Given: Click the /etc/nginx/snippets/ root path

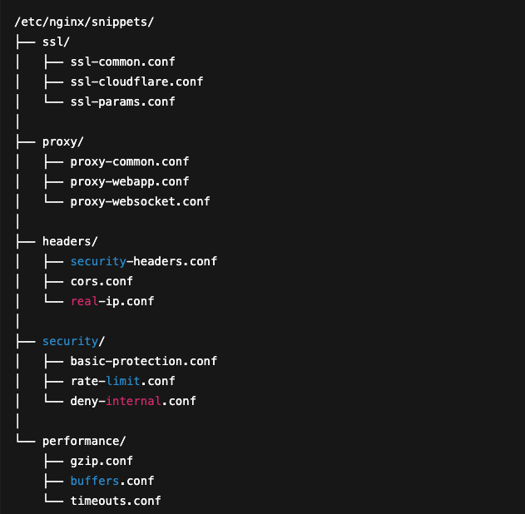Looking at the screenshot, I should [x=84, y=22].
